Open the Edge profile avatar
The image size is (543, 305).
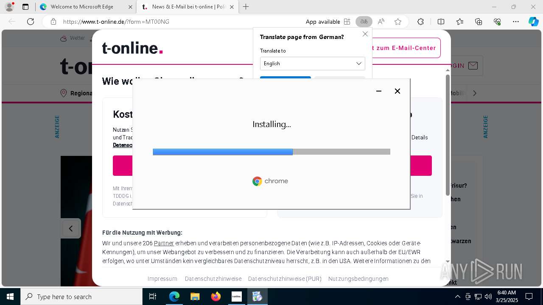(9, 7)
